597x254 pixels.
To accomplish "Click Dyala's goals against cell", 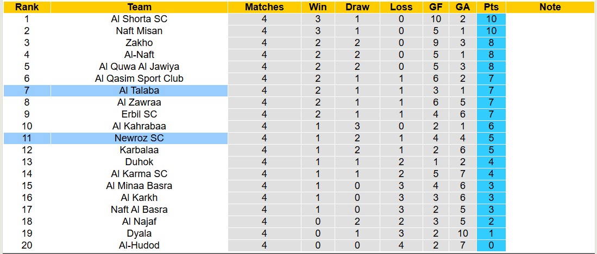I will tap(462, 233).
